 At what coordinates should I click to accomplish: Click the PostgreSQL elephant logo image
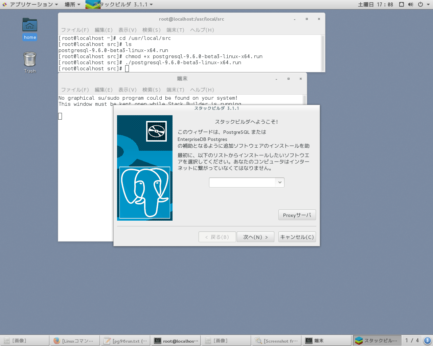point(145,193)
